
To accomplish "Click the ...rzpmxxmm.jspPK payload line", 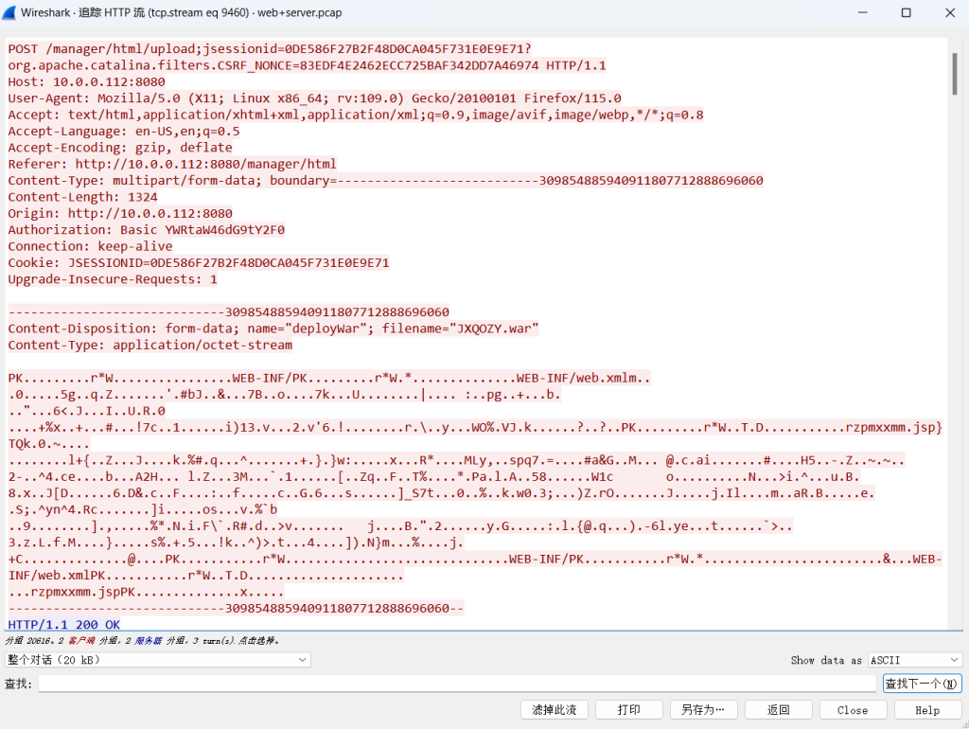I will pos(146,592).
